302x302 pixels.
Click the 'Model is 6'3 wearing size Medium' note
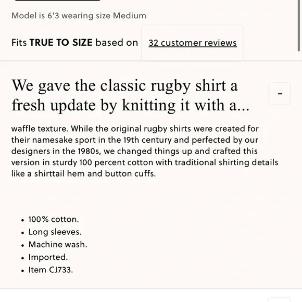[x=79, y=16]
